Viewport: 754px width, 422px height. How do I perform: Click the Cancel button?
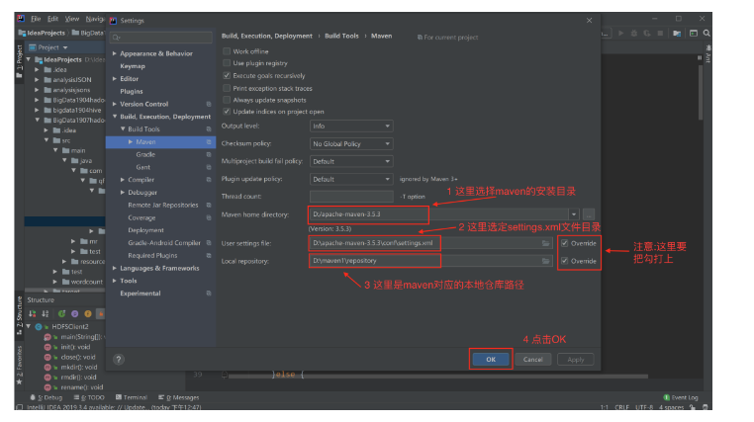[x=532, y=359]
